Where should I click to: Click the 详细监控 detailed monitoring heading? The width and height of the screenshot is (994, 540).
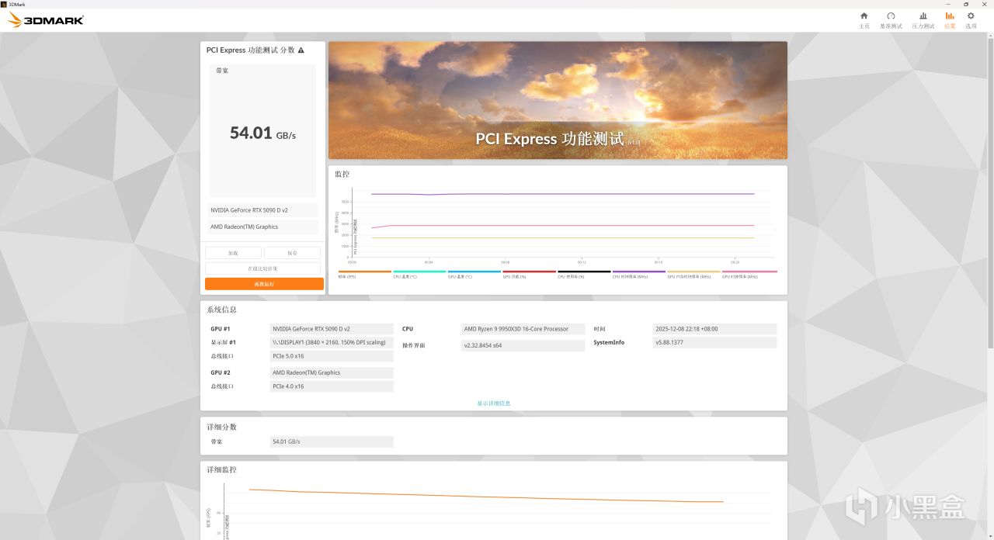click(222, 469)
